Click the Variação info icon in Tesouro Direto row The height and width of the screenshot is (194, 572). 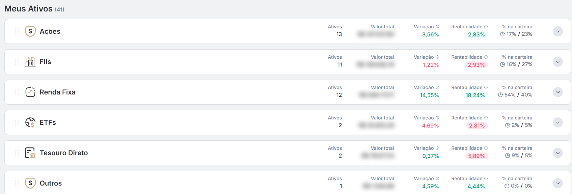(437, 148)
